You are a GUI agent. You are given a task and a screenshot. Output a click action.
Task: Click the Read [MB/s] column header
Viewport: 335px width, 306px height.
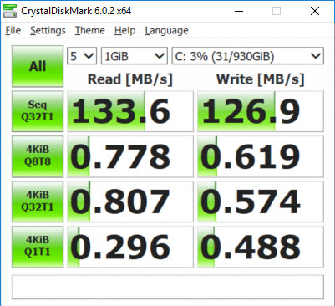[x=130, y=79]
